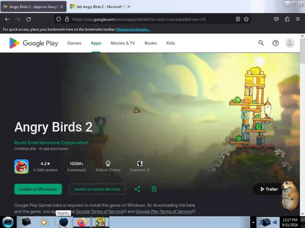The image size is (305, 228).
Task: Reload the page with the refresh icon
Action: tap(29, 19)
